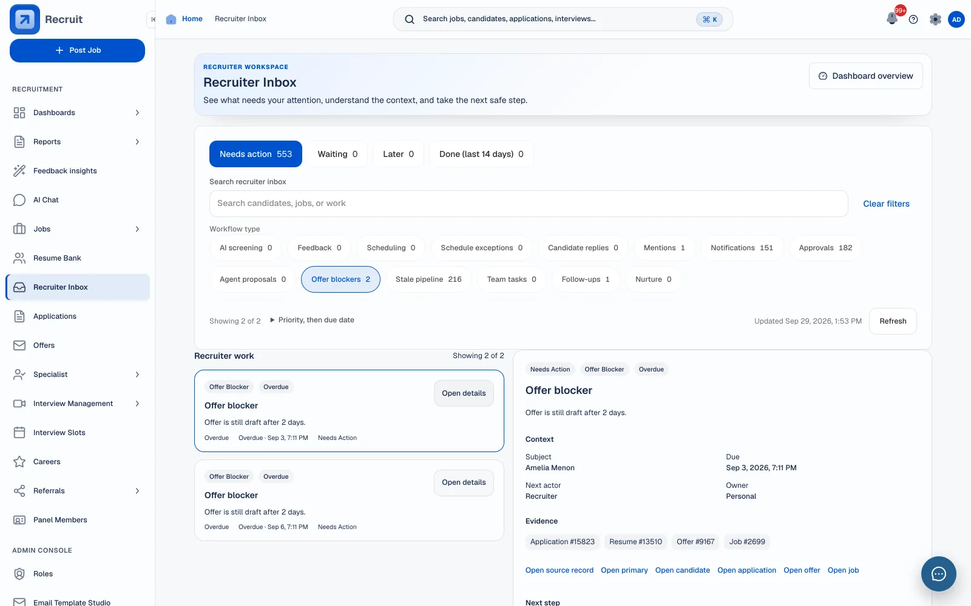Image resolution: width=971 pixels, height=606 pixels.
Task: Click the Application #15823 evidence chip
Action: [x=562, y=542]
